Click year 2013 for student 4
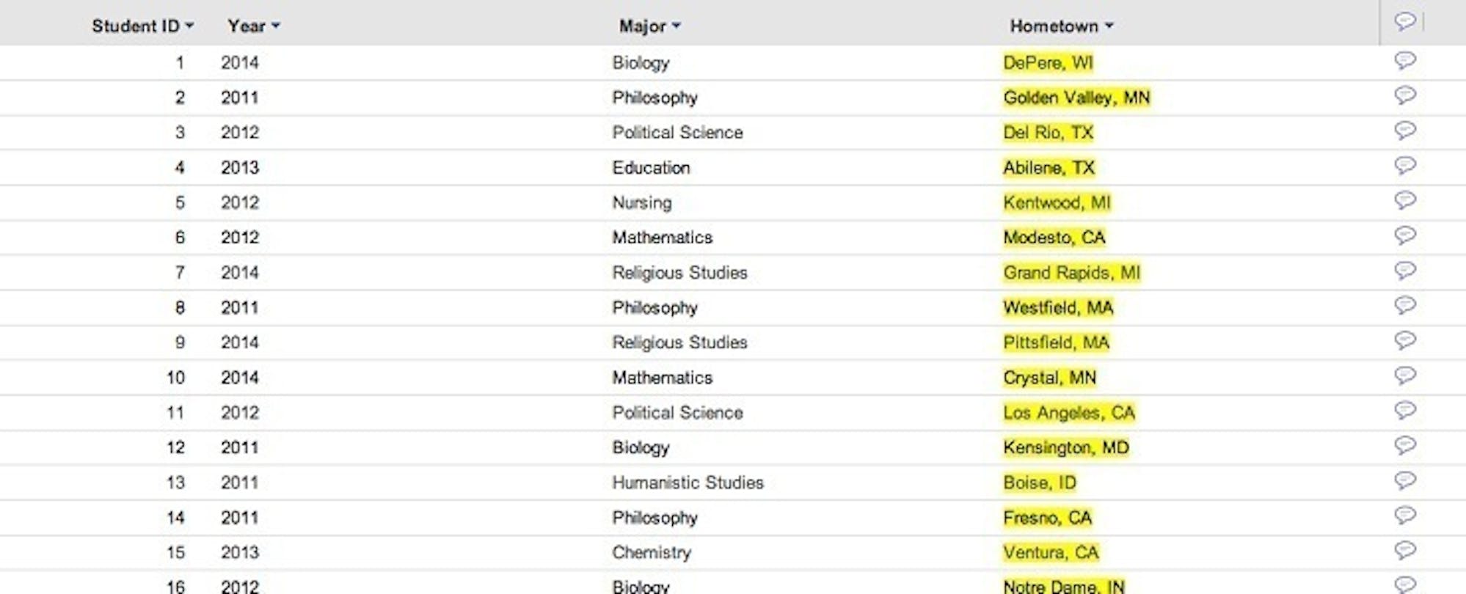The height and width of the screenshot is (594, 1466). coord(240,168)
